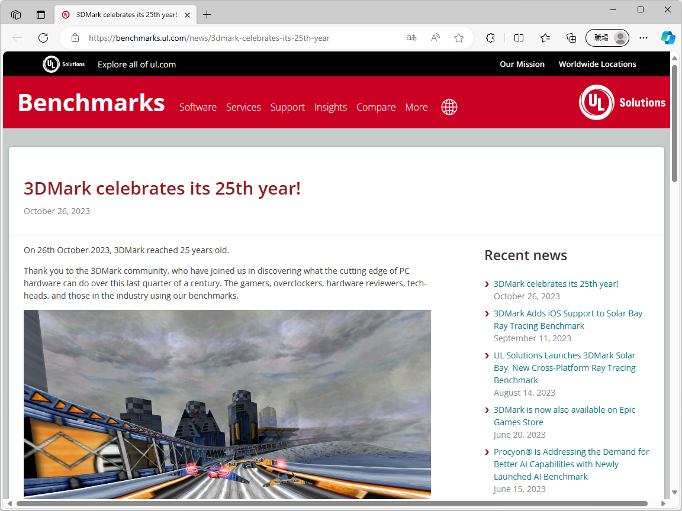Viewport: 682px width, 511px height.
Task: Select the globe language icon in the navigation
Action: (449, 107)
